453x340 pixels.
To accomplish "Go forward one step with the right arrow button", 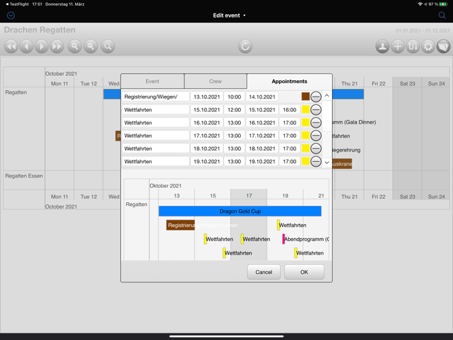I will (x=41, y=46).
